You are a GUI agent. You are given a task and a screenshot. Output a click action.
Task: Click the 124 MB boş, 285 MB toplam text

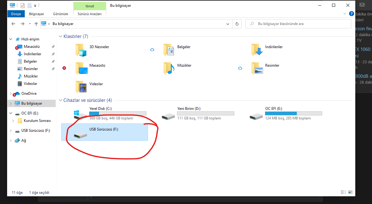coord(288,118)
